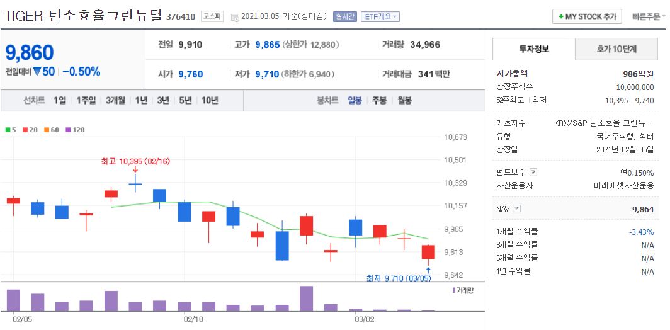Switch to the 호가10단계 tab
This screenshot has width=670, height=330.
point(616,49)
